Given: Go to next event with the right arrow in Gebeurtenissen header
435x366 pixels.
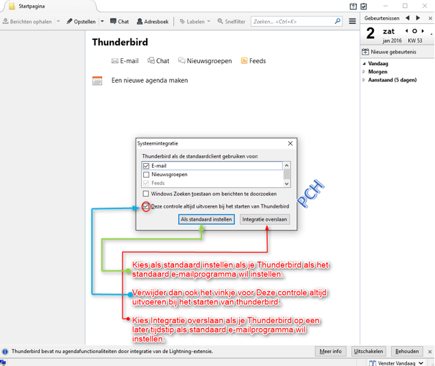Looking at the screenshot, I should (x=418, y=18).
